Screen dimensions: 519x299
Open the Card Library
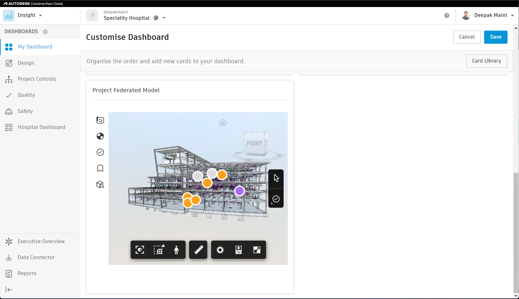[x=486, y=61]
